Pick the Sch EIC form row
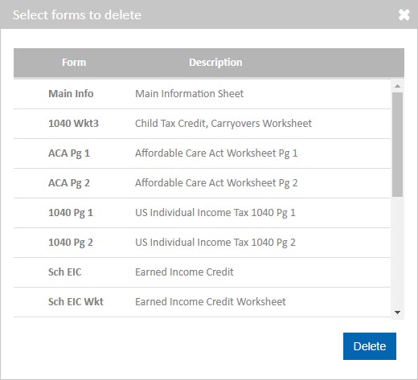Viewport: 418px width, 380px height. (x=202, y=272)
